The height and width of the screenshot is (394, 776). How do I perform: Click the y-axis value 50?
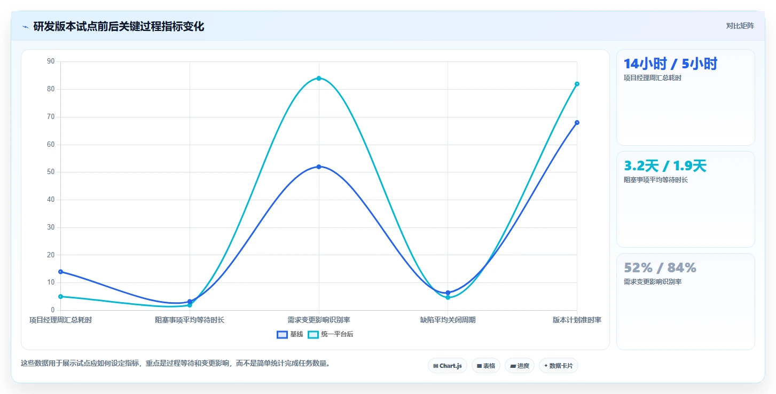point(51,172)
